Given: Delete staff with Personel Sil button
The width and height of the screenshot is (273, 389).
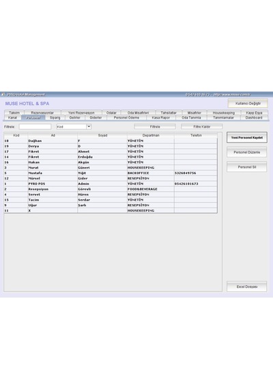Looking at the screenshot, I should coord(246,167).
